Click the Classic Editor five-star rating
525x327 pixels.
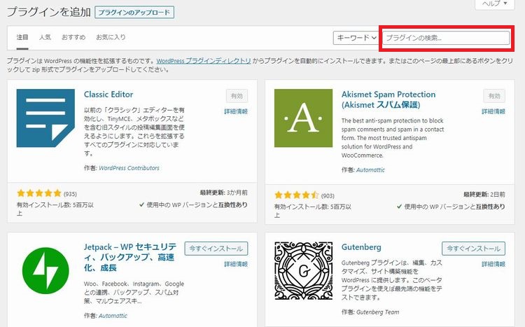click(39, 193)
